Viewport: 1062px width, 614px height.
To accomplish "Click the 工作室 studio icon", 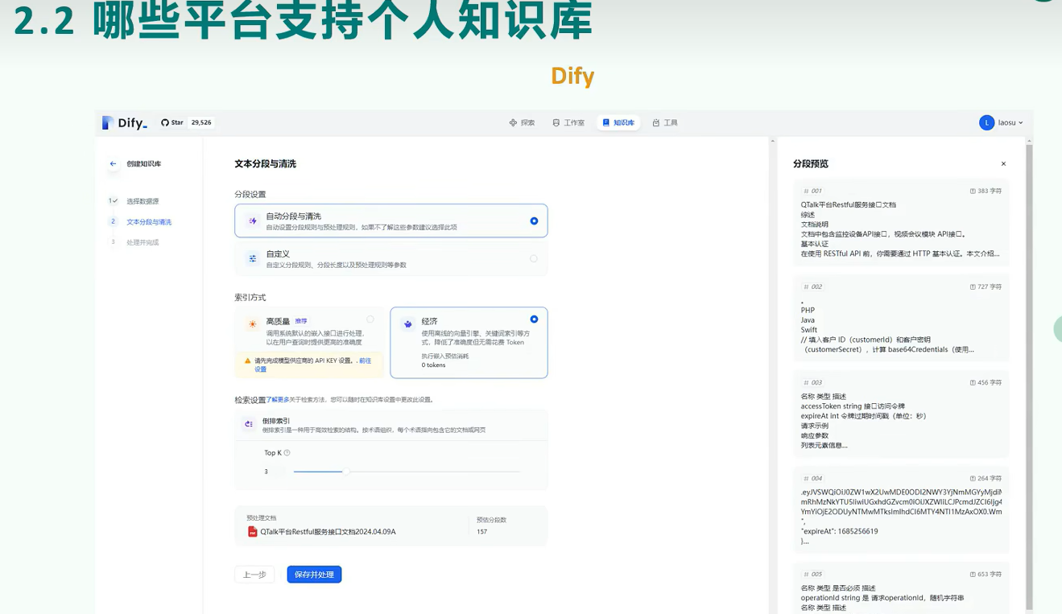I will [x=556, y=123].
